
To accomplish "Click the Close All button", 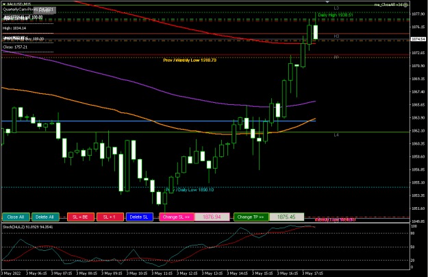I will coord(16,217).
